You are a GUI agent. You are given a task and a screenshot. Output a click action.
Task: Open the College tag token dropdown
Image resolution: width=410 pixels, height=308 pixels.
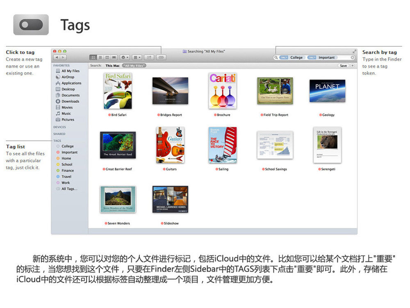pyautogui.click(x=284, y=57)
